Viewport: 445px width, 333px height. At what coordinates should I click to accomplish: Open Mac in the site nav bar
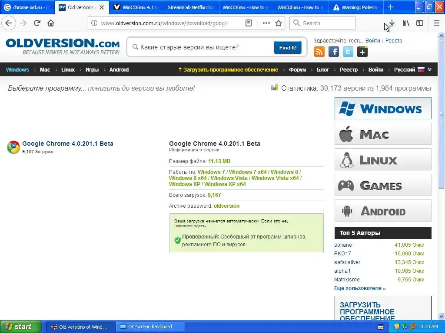click(45, 70)
